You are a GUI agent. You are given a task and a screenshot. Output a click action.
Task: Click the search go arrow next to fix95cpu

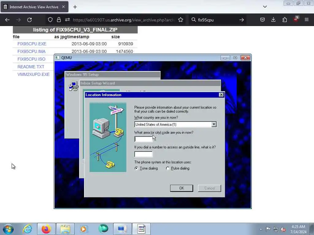click(242, 20)
